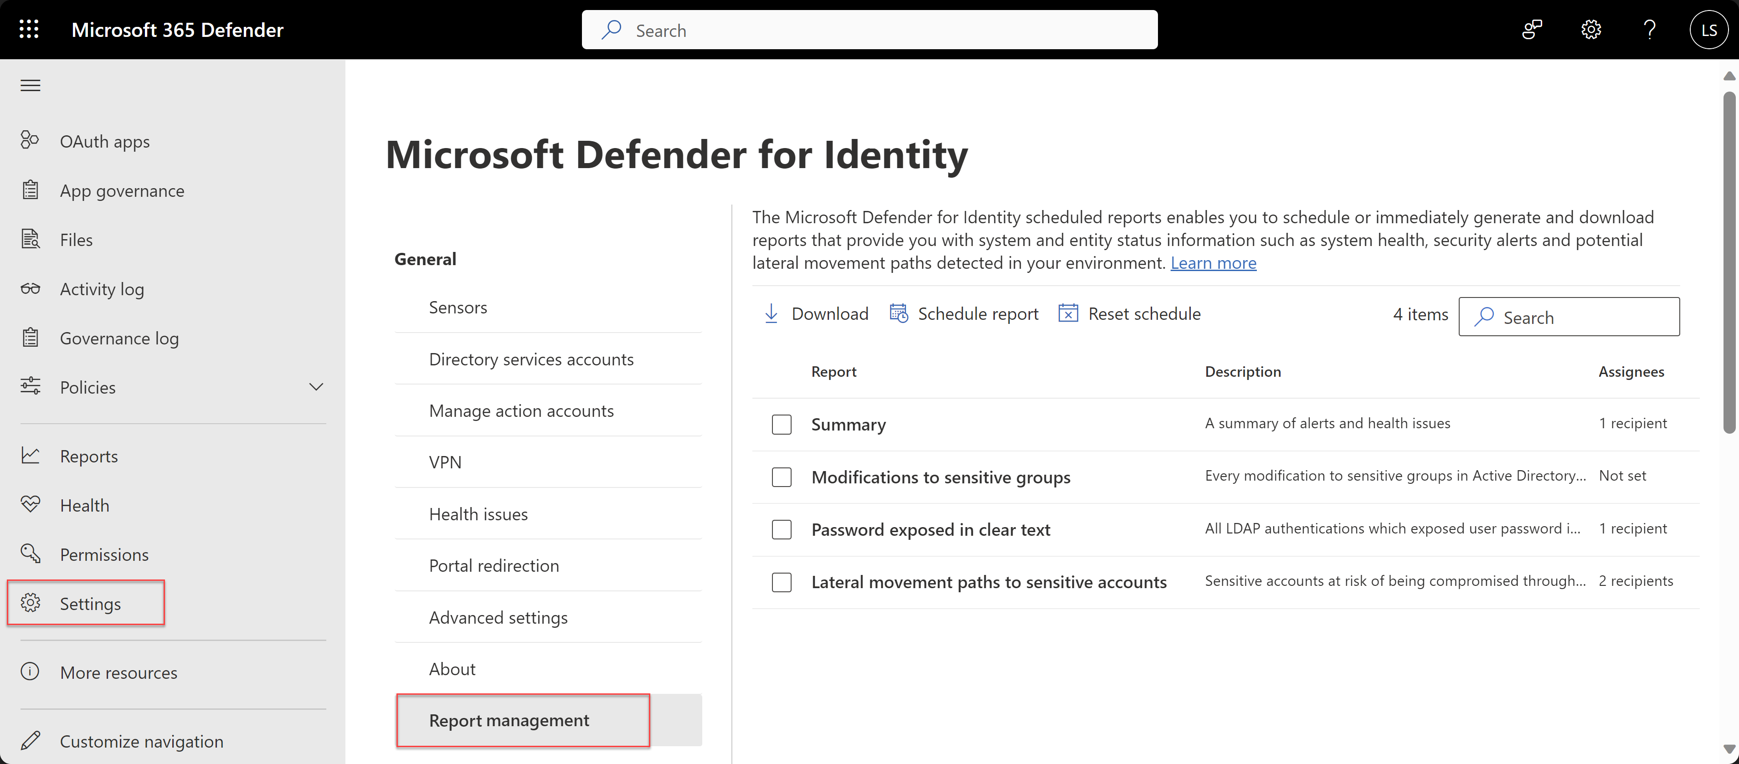Click the Download arrow icon
The image size is (1739, 764).
tap(771, 314)
